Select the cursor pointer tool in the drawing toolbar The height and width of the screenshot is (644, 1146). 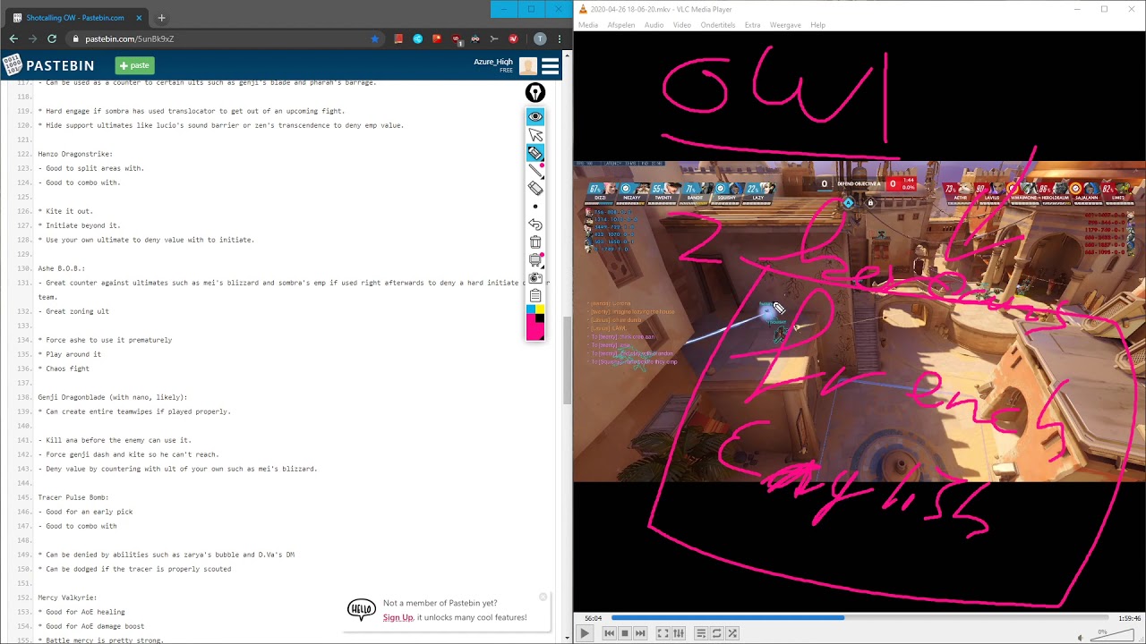pyautogui.click(x=535, y=134)
